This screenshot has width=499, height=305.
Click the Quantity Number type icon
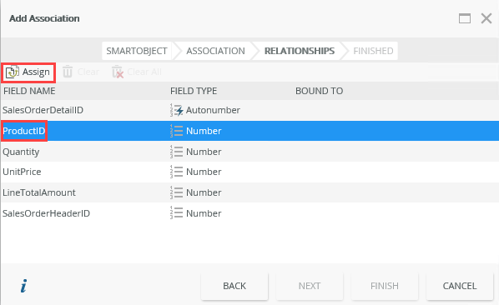coord(177,152)
